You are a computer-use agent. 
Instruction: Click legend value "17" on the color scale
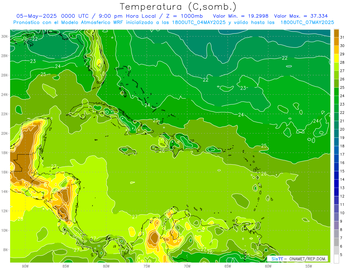pos(342,154)
